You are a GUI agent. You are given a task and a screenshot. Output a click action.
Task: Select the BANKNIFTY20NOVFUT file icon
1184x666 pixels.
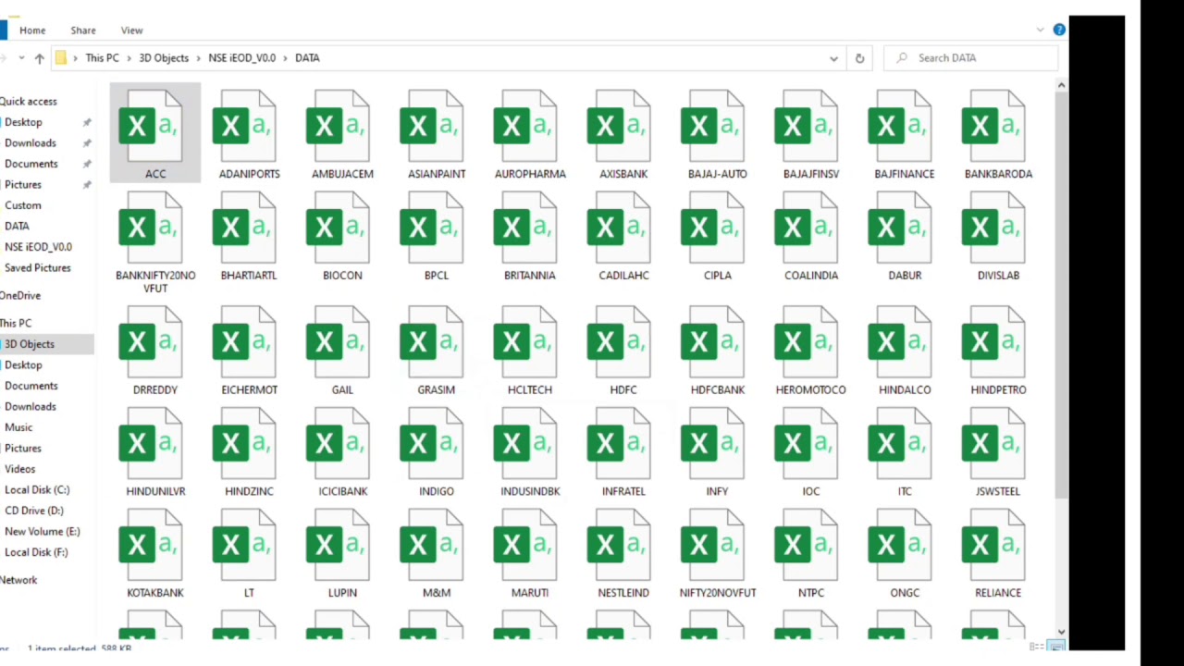[x=149, y=228]
